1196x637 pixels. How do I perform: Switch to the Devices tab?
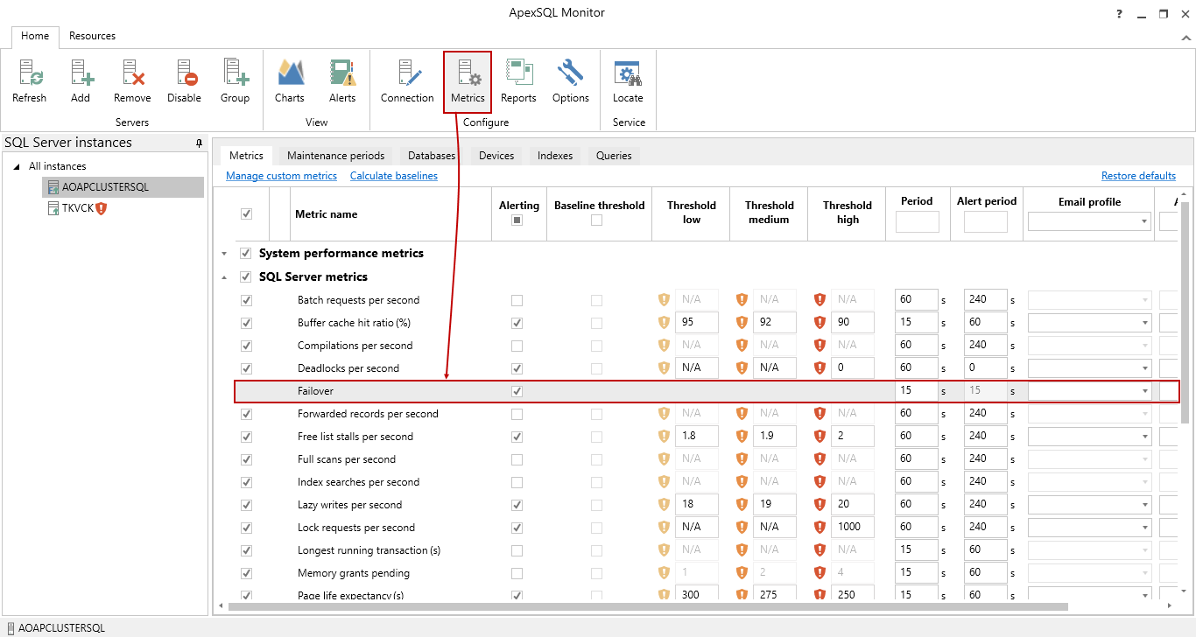pos(496,156)
